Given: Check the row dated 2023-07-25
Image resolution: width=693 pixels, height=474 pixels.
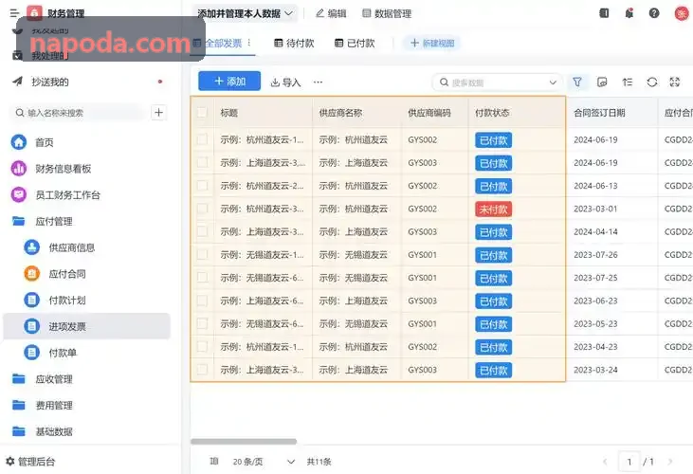Looking at the screenshot, I should [202, 278].
